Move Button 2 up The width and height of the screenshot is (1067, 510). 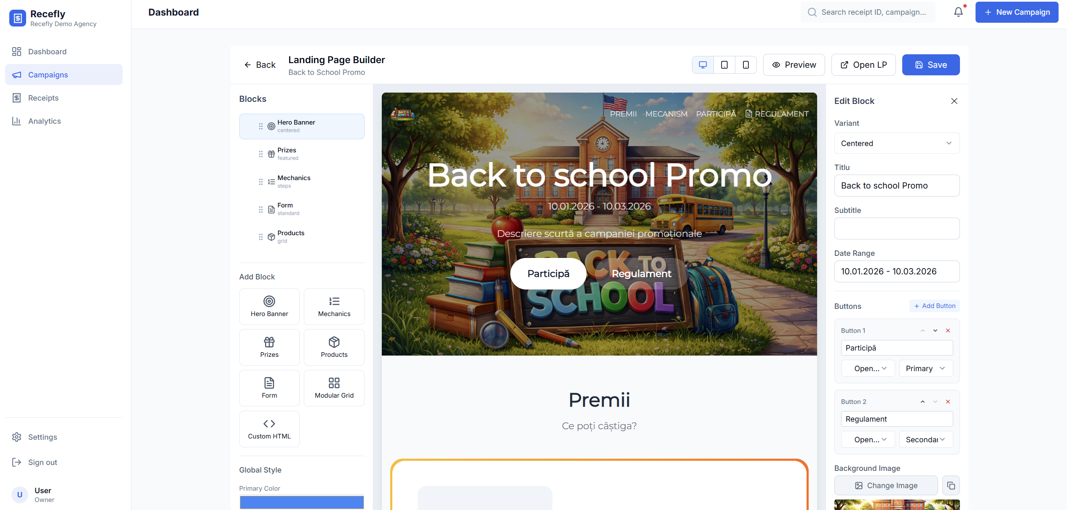(923, 401)
